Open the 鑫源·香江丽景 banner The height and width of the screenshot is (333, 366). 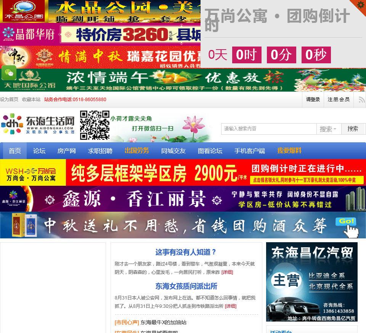(183, 199)
